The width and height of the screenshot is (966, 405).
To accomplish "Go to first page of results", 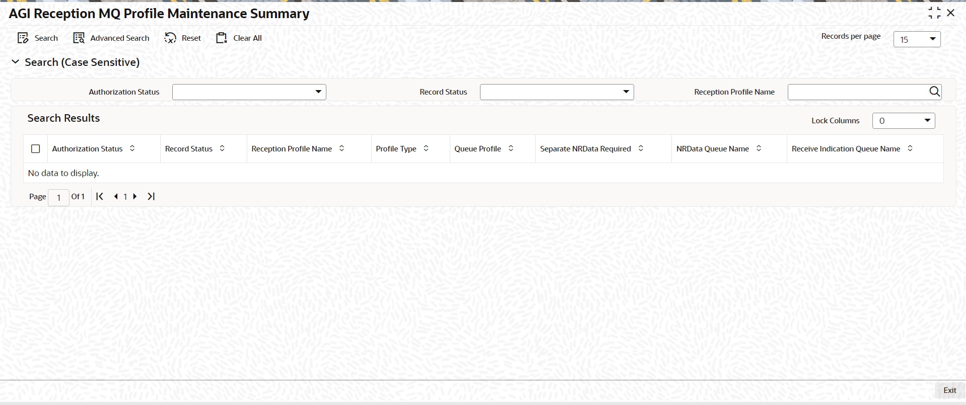I will coord(100,196).
